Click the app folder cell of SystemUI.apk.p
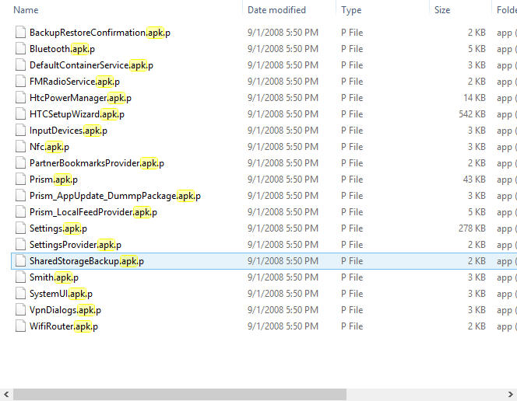The width and height of the screenshot is (517, 401). pos(506,294)
